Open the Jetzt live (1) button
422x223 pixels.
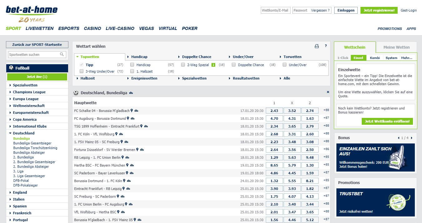[x=37, y=77]
